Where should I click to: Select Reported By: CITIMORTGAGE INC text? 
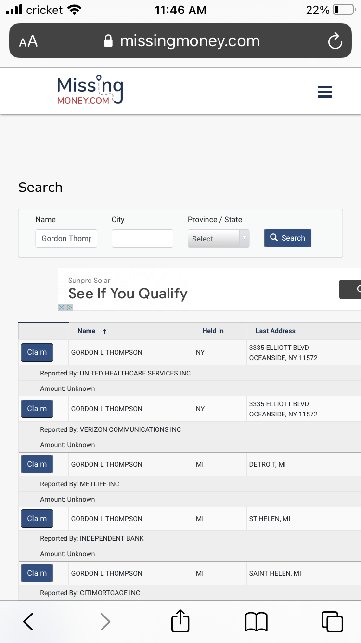90,593
